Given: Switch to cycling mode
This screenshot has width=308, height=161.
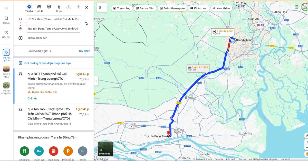Looking at the screenshot, I should point(69,7).
